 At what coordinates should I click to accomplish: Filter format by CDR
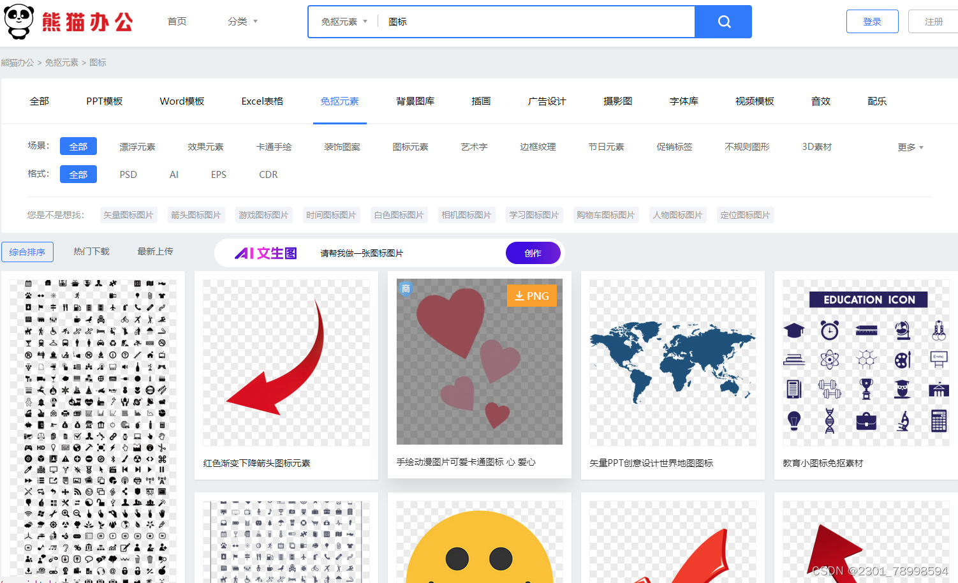269,174
